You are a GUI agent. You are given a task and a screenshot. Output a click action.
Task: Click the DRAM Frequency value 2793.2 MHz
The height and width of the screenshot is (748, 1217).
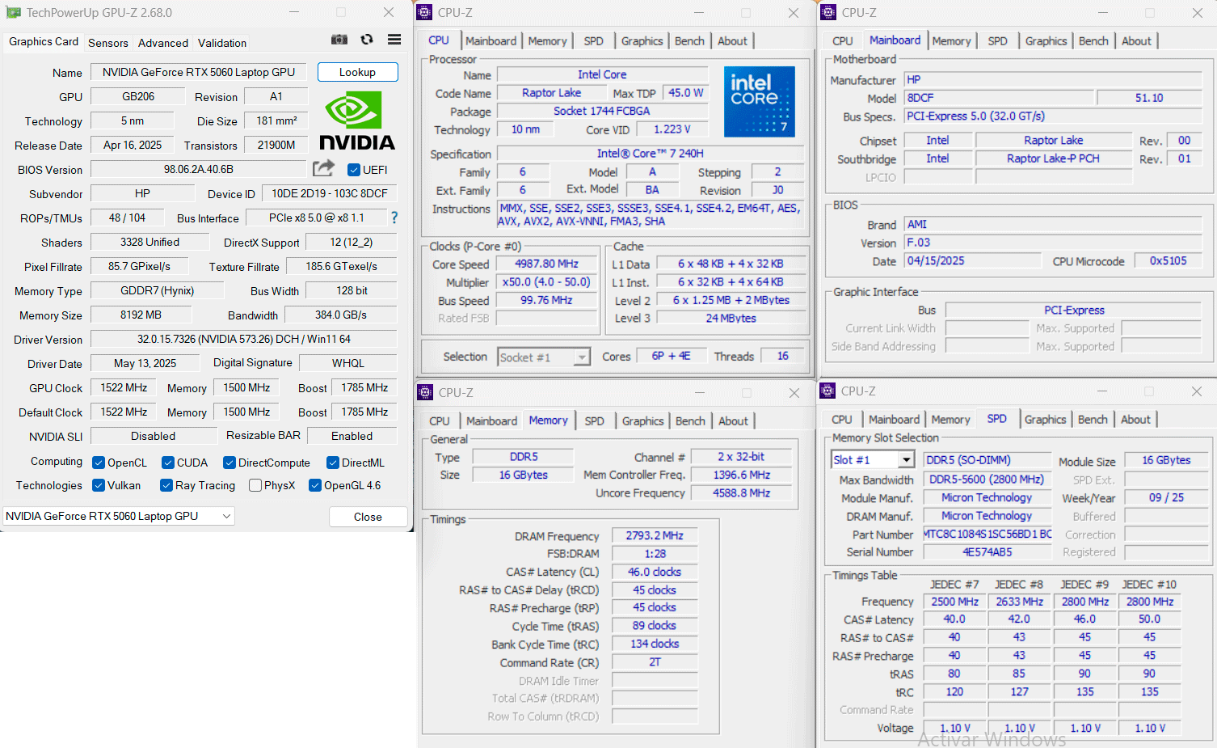pos(655,536)
